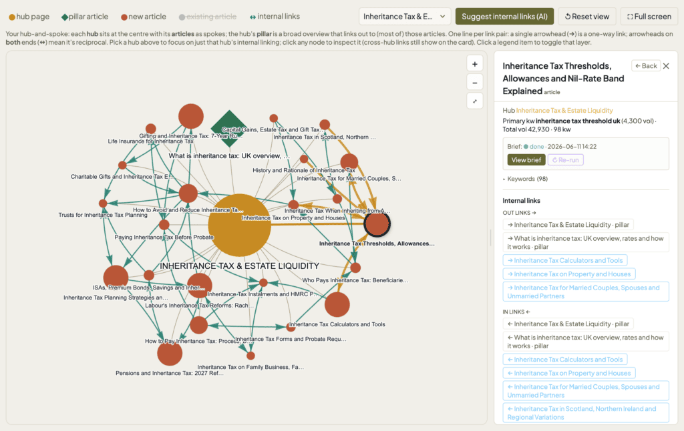The height and width of the screenshot is (431, 684).
Task: Fit graph to view expand icon
Action: pyautogui.click(x=475, y=101)
